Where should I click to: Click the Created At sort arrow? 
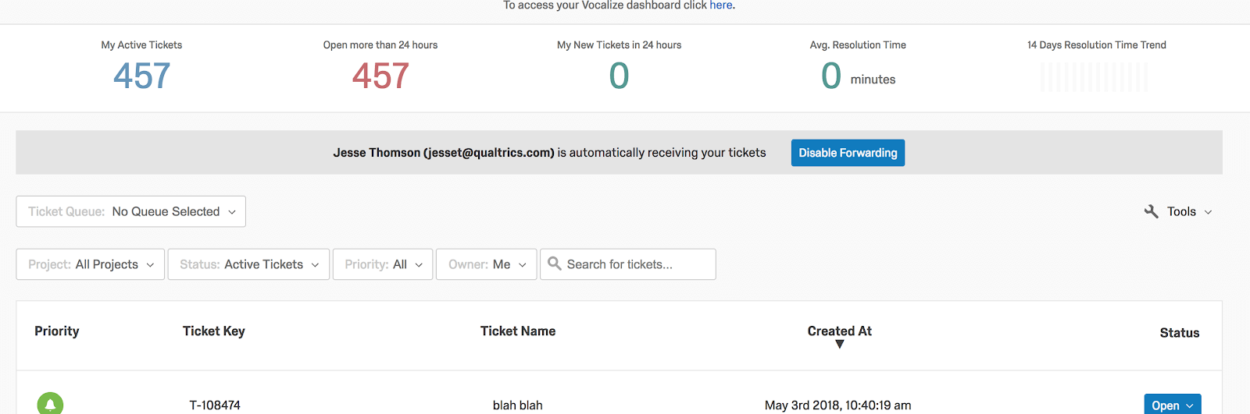click(840, 345)
